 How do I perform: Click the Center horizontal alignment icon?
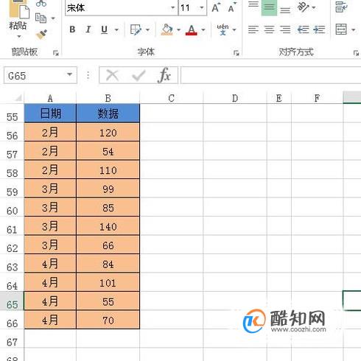pos(269,29)
